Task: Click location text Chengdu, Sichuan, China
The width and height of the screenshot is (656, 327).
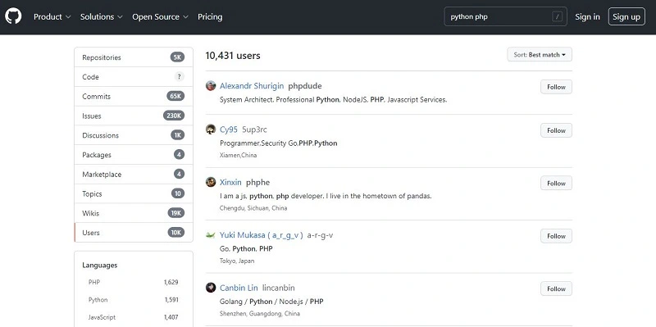Action: (x=253, y=208)
